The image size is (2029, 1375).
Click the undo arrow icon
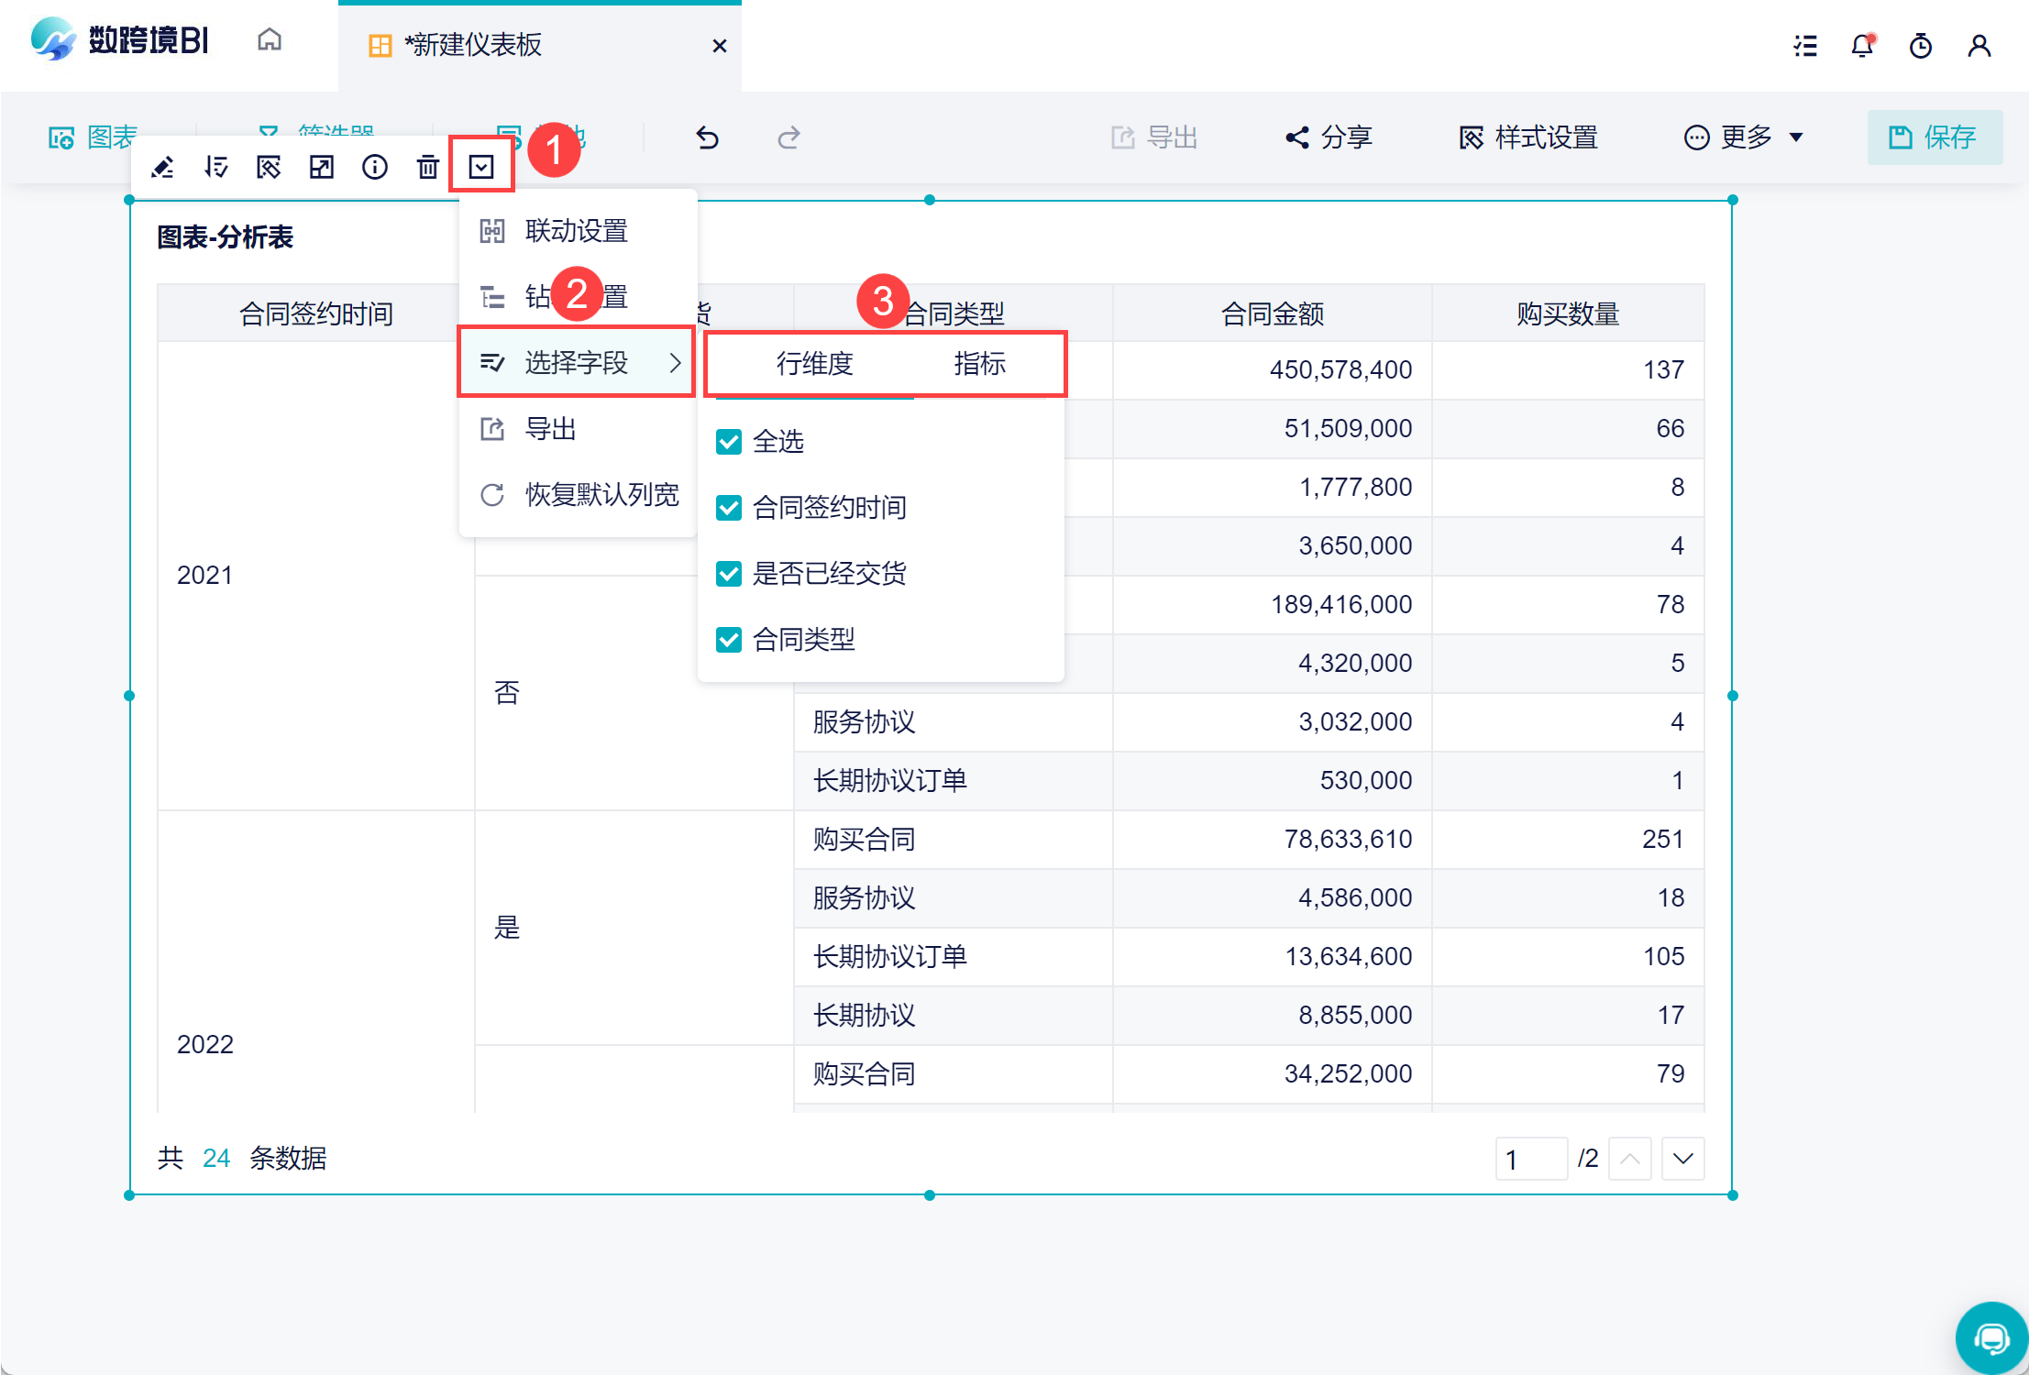[707, 137]
